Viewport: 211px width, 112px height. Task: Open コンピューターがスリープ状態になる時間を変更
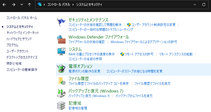[x=134, y=71]
